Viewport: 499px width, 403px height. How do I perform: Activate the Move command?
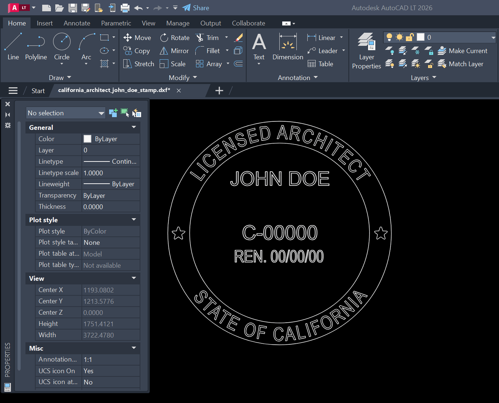click(x=137, y=37)
